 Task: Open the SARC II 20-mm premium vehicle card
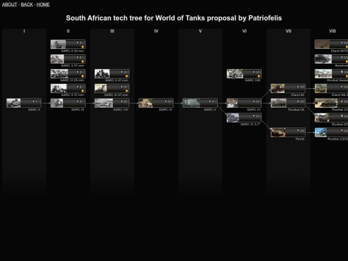pos(68,44)
